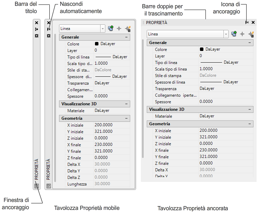
Task: Click Z finale value 0.0000 in the floating palette
Action: (x=112, y=158)
